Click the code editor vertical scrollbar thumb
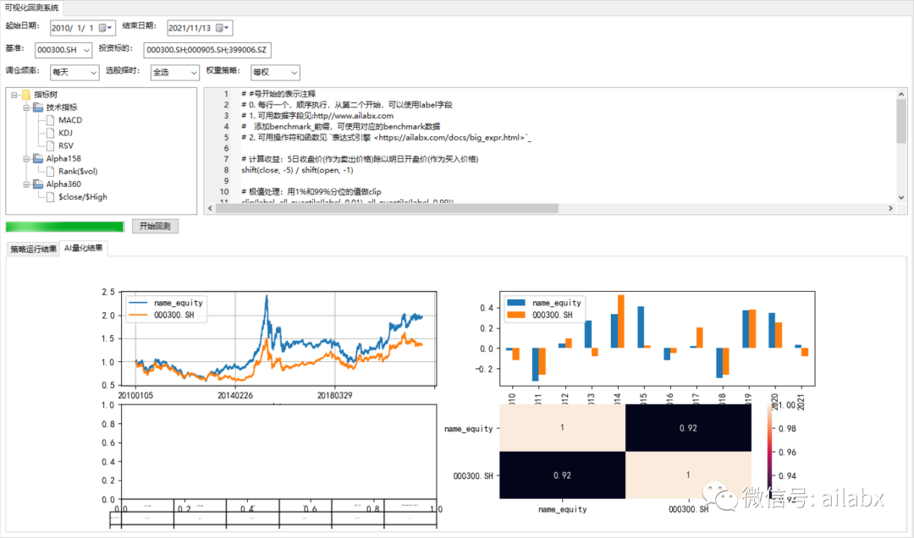 [901, 121]
